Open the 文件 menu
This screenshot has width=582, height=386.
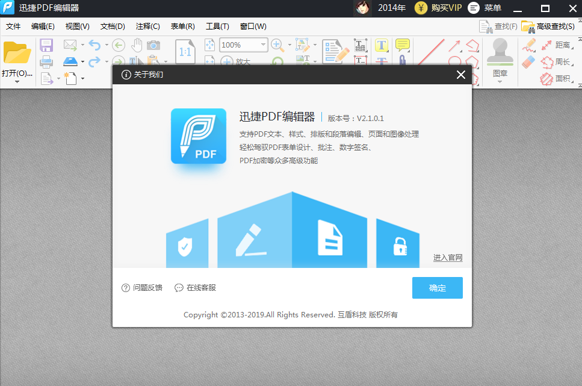[x=13, y=26]
